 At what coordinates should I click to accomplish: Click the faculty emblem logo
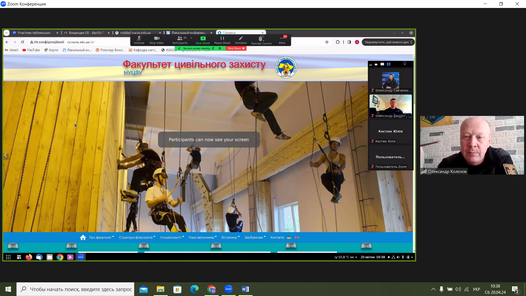(286, 67)
